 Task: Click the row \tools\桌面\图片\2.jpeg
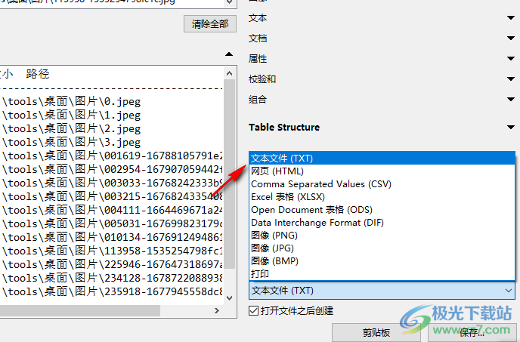(x=71, y=128)
